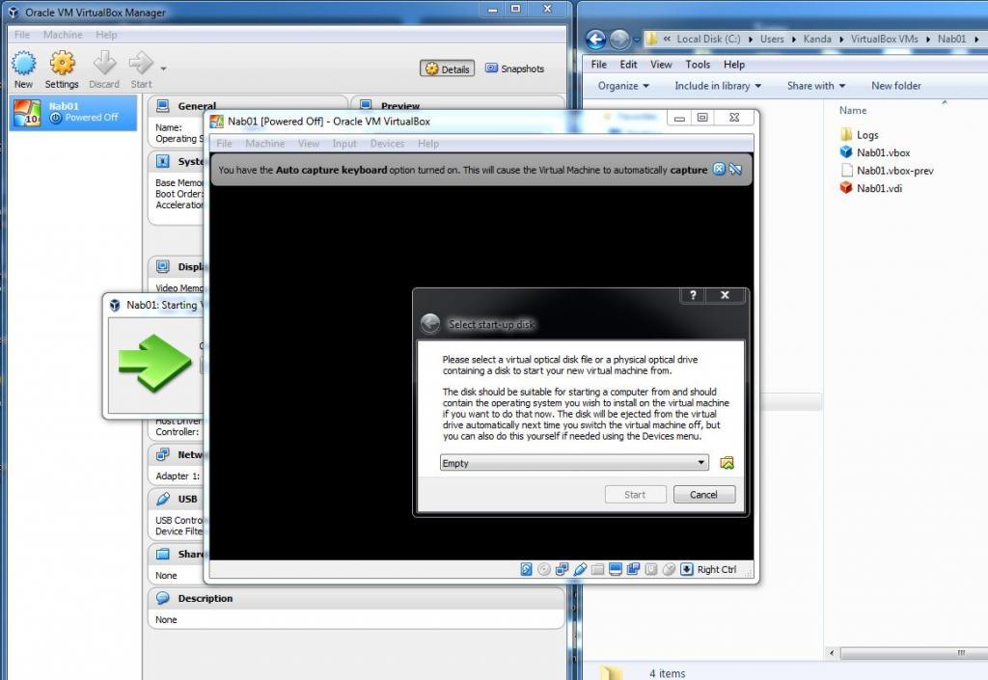The height and width of the screenshot is (680, 988).
Task: Click the hard disk activity status icon
Action: pyautogui.click(x=526, y=569)
